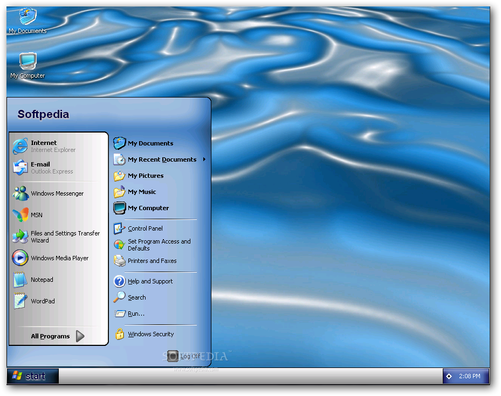The width and height of the screenshot is (501, 396).
Task: Select the My Computer desktop icon
Action: [28, 61]
